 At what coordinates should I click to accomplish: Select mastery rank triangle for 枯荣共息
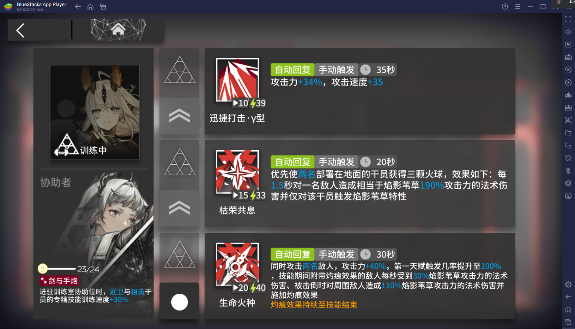179,162
